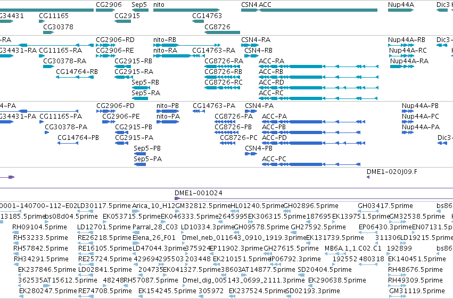Click the ACC-RD transcript label
Screen dimensions: 453x299
pos(271,82)
